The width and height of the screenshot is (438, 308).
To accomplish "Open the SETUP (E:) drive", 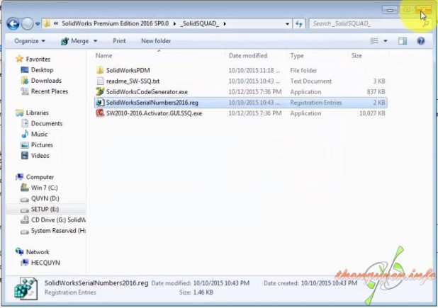I will coord(45,210).
